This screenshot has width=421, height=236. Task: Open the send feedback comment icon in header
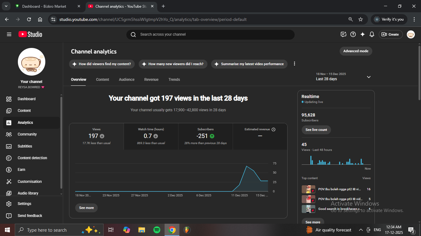343,34
